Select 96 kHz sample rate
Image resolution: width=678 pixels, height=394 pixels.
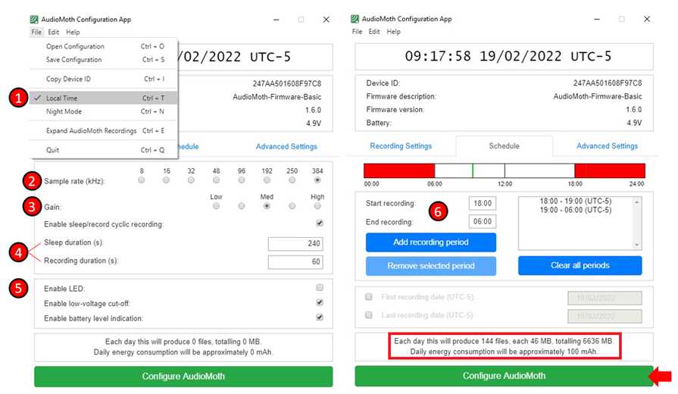242,180
